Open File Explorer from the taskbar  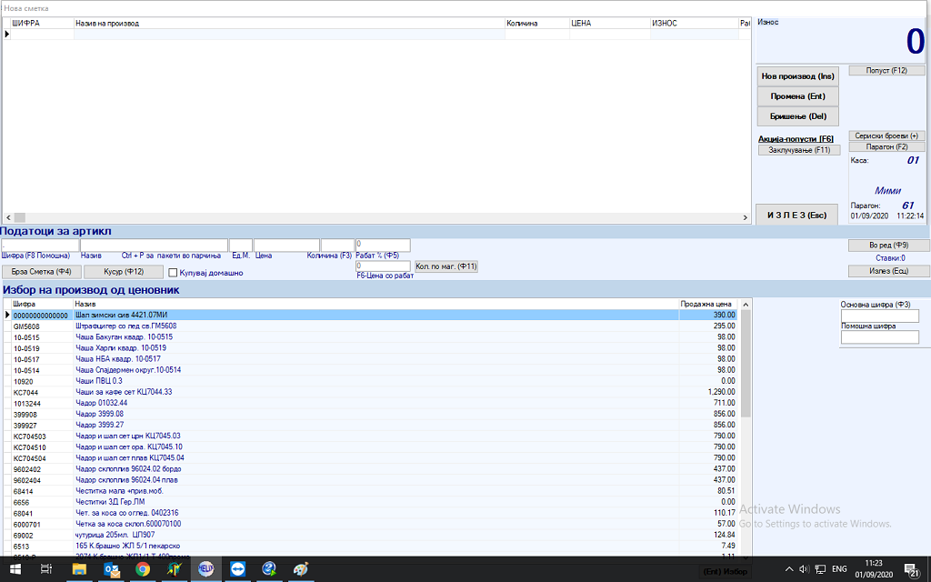point(79,569)
